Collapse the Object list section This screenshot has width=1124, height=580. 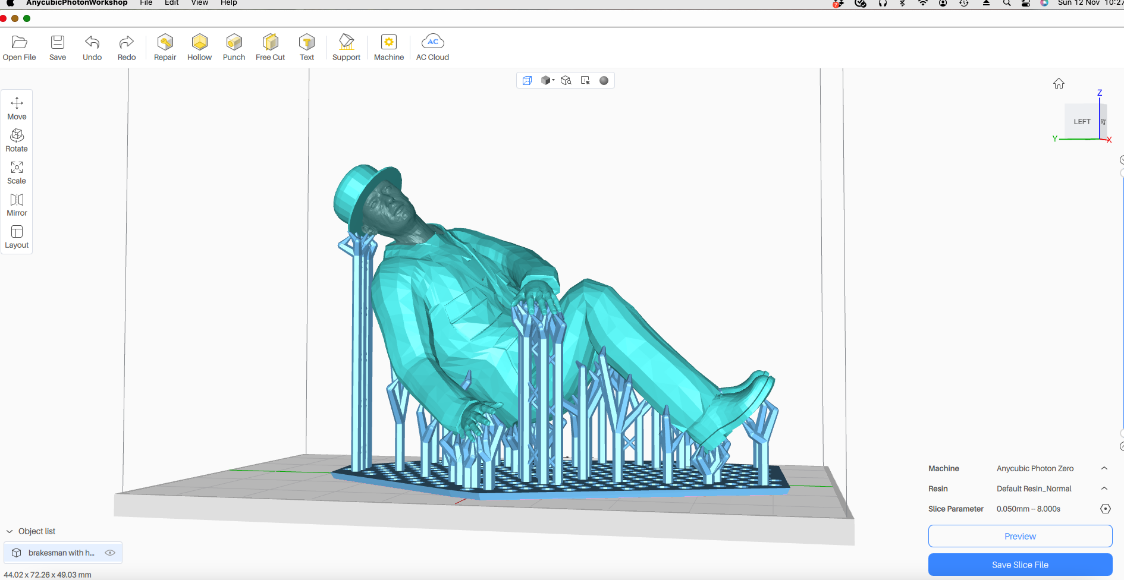click(x=10, y=531)
